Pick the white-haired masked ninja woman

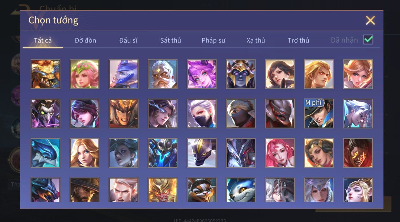point(202,114)
